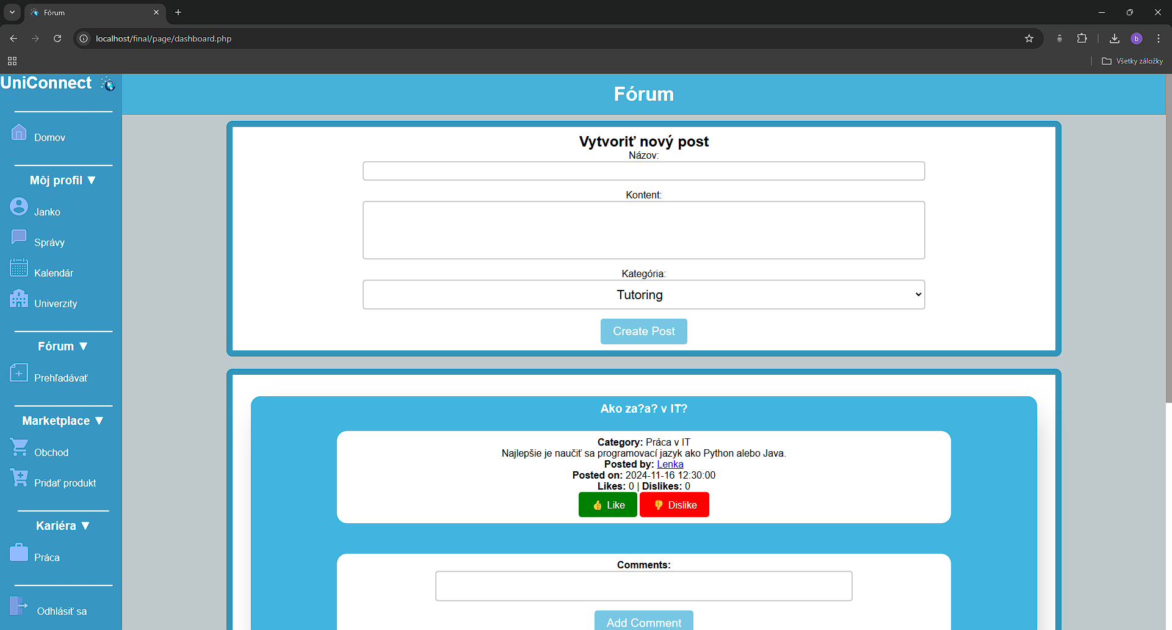Open the Kalendár calendar icon
Screen dimensions: 1172x630
click(19, 267)
